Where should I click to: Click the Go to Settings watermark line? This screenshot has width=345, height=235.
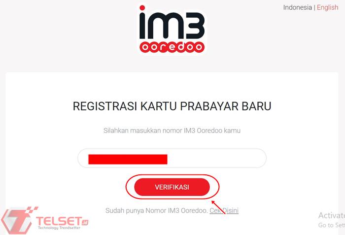[x=332, y=225]
